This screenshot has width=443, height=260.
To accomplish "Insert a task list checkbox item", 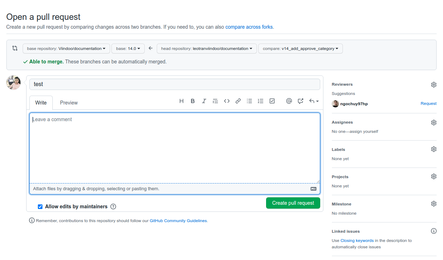I will point(272,101).
